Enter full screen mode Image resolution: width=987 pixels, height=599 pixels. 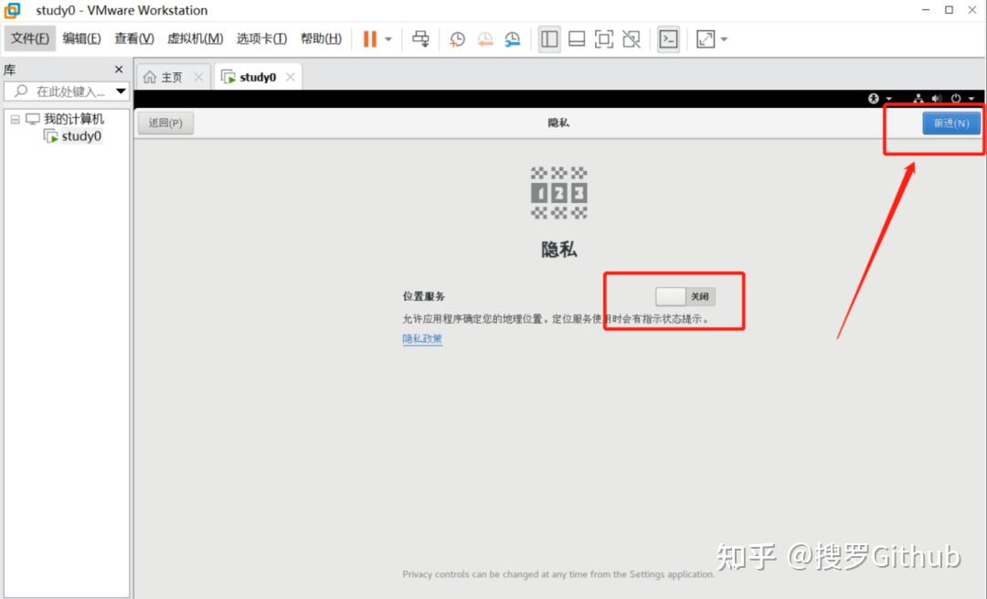click(x=604, y=39)
